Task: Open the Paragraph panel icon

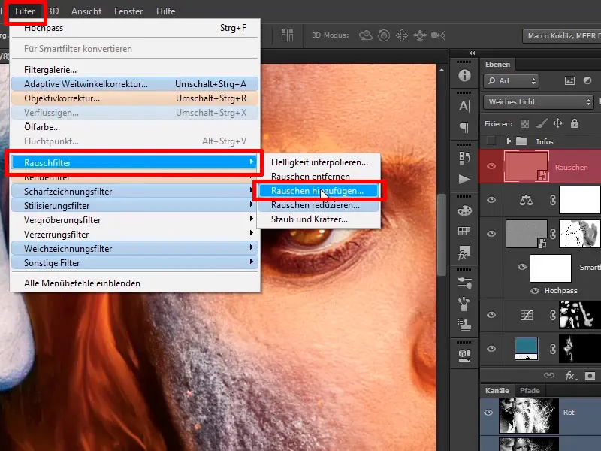Action: (464, 127)
